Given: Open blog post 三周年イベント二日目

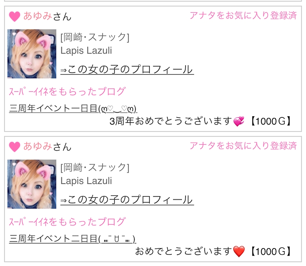Looking at the screenshot, I should (x=72, y=239).
